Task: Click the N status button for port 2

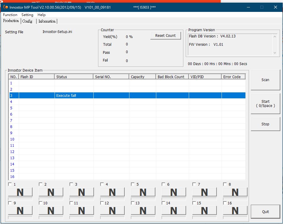Action: tap(51, 192)
